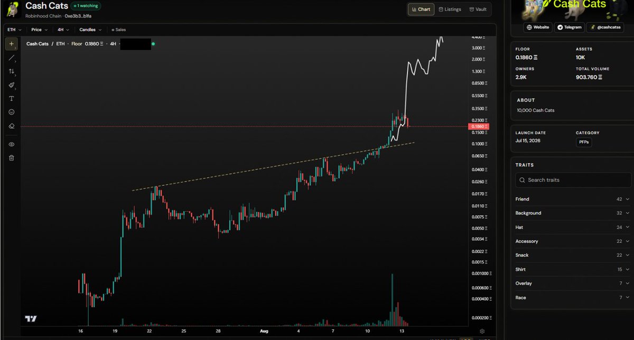This screenshot has height=340, width=634.
Task: Expand the Background trait group
Action: 572,213
